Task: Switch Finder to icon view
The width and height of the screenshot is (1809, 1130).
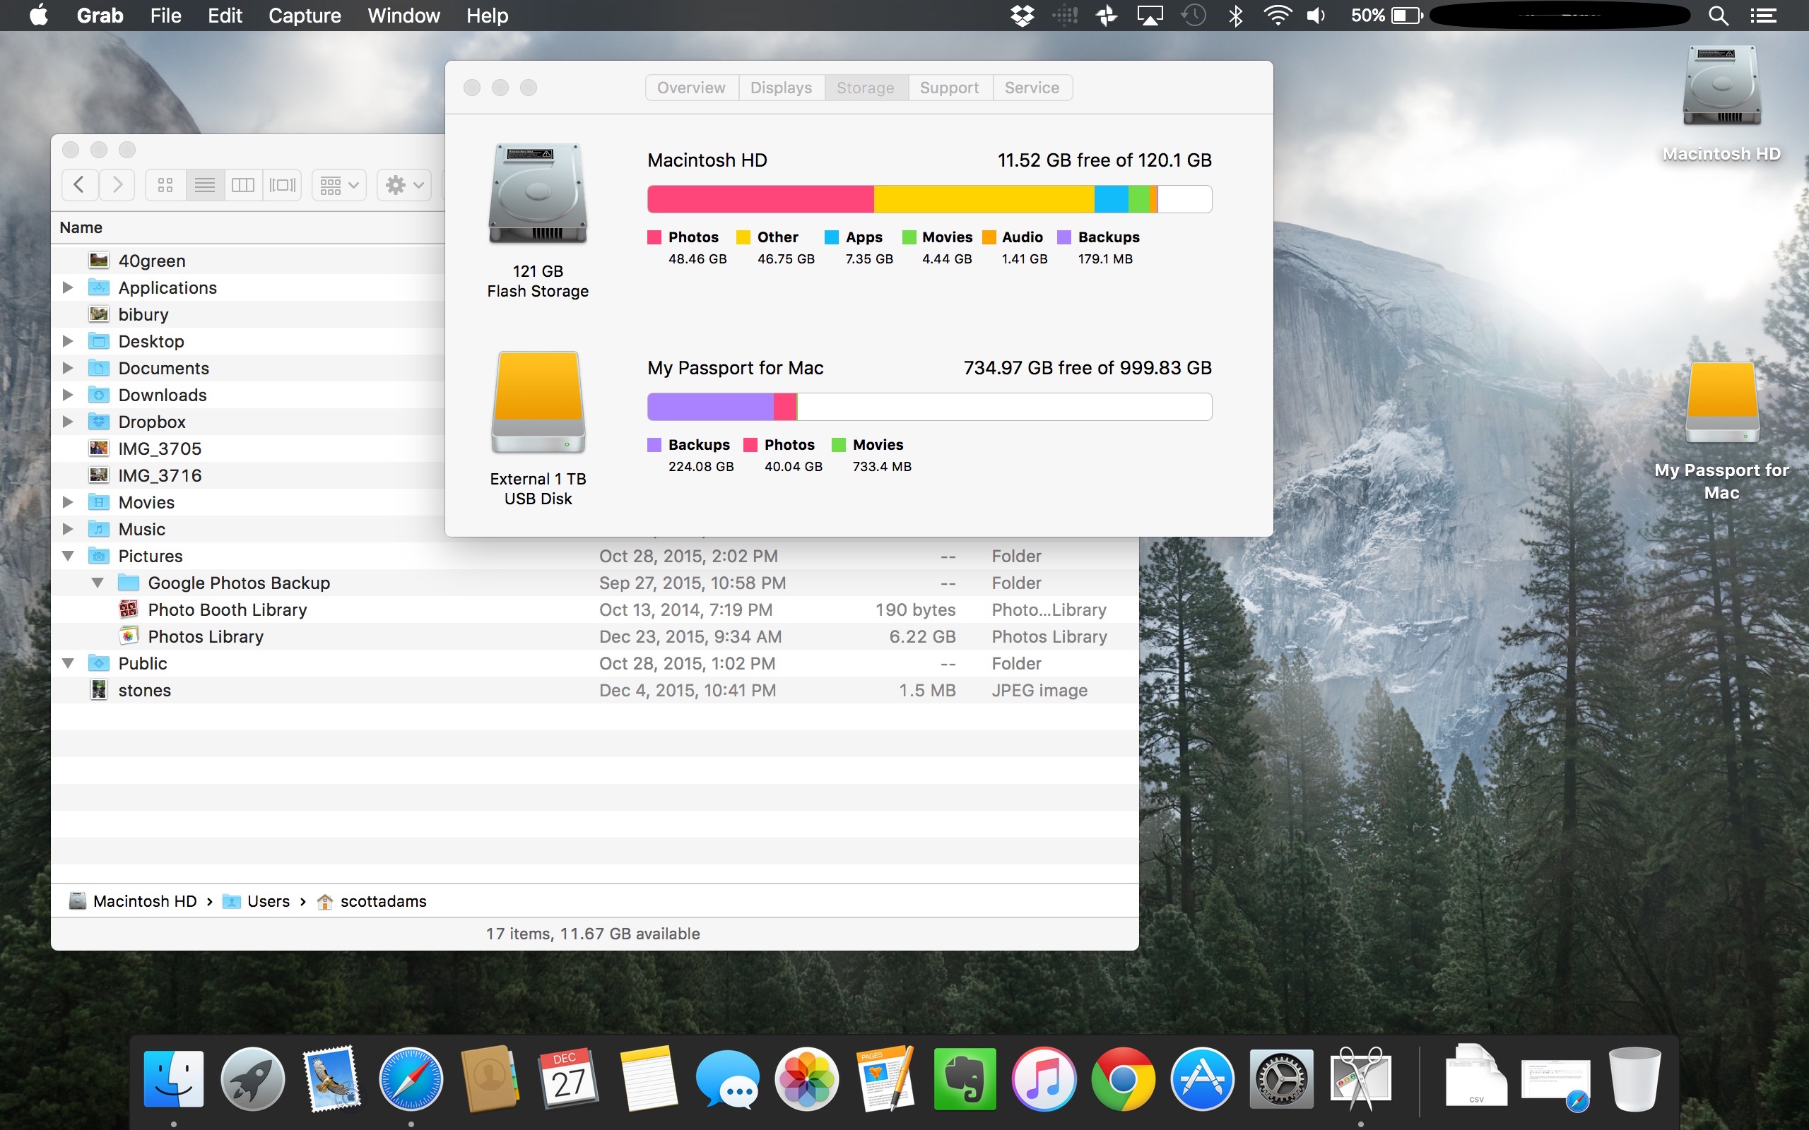Action: [x=165, y=184]
